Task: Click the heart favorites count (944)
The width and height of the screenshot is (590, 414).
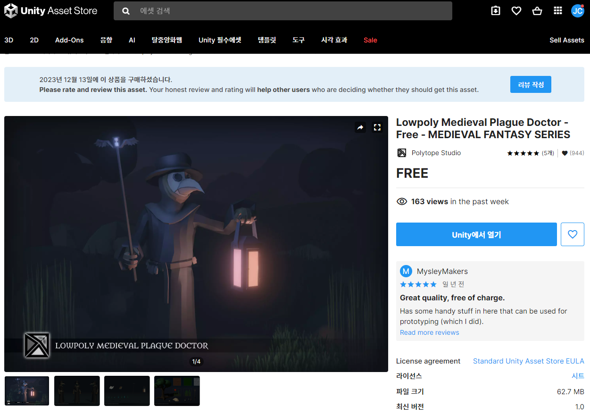Action: tap(573, 153)
